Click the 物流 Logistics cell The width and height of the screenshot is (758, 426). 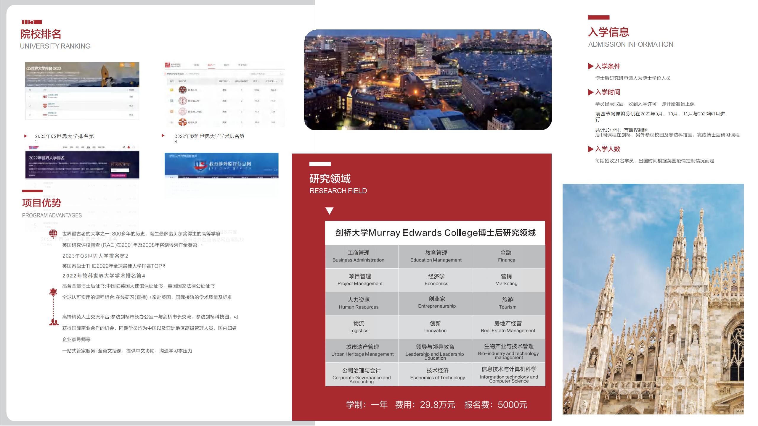(362, 327)
